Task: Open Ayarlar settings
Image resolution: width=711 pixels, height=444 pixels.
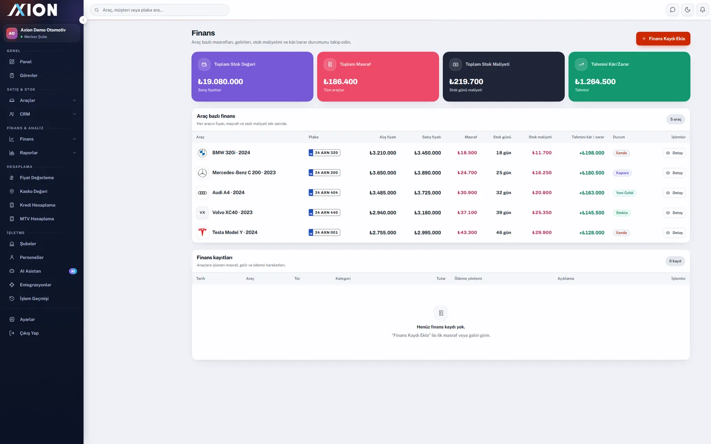Action: click(x=42, y=320)
